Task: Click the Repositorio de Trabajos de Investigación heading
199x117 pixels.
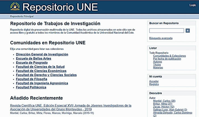Action: (55, 24)
